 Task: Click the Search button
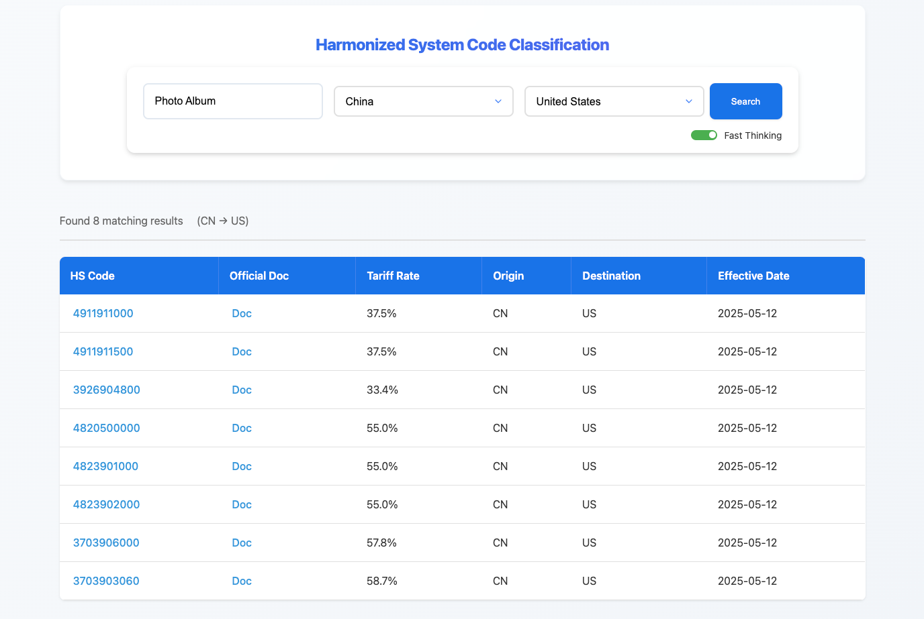pos(745,101)
